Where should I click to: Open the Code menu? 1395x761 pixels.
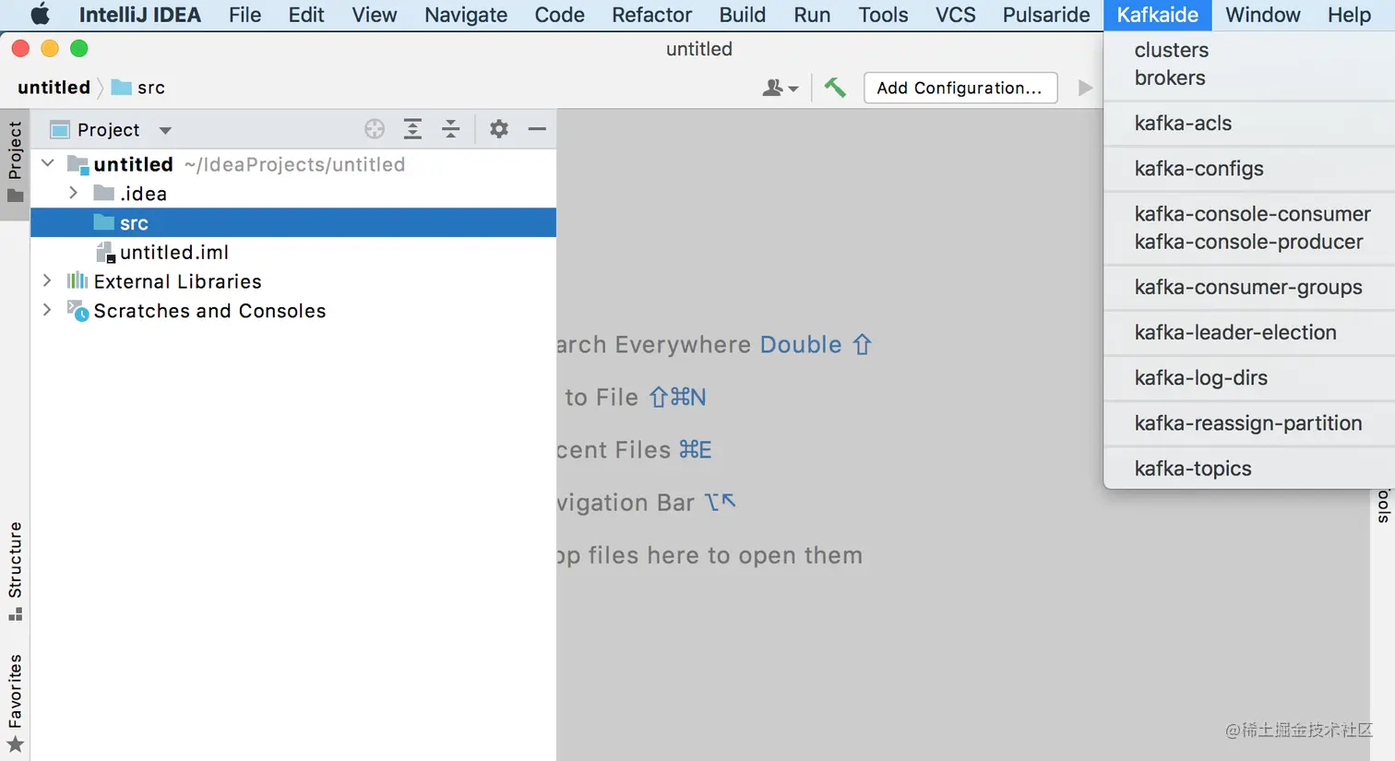pyautogui.click(x=560, y=15)
